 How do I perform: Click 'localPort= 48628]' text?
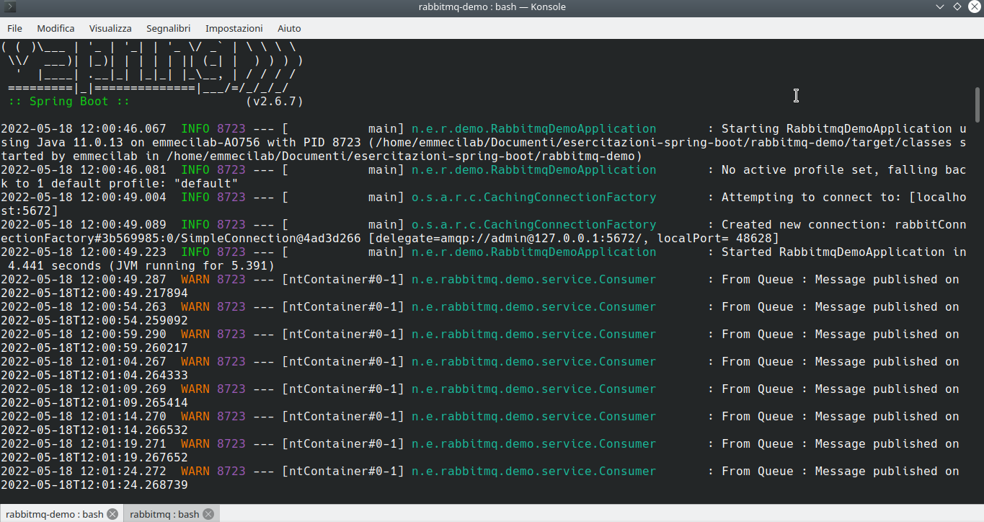coord(717,239)
